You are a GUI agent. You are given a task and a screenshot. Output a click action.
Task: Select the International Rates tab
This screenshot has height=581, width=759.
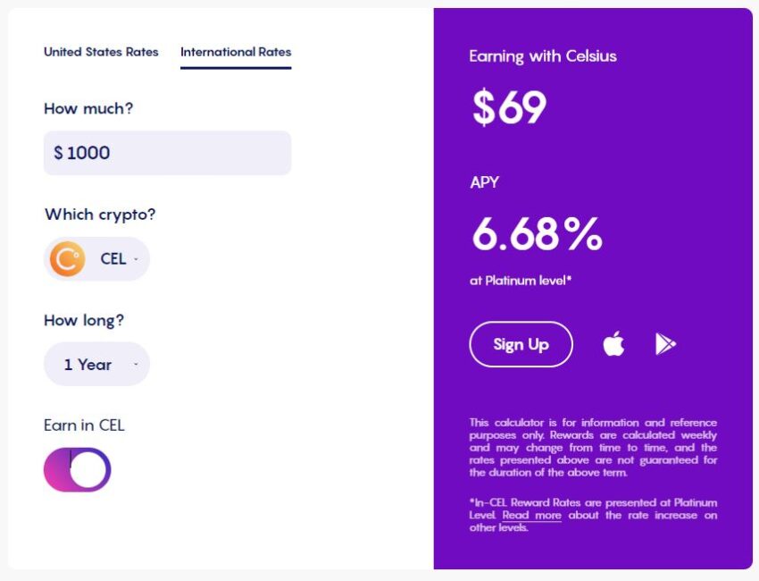click(236, 52)
